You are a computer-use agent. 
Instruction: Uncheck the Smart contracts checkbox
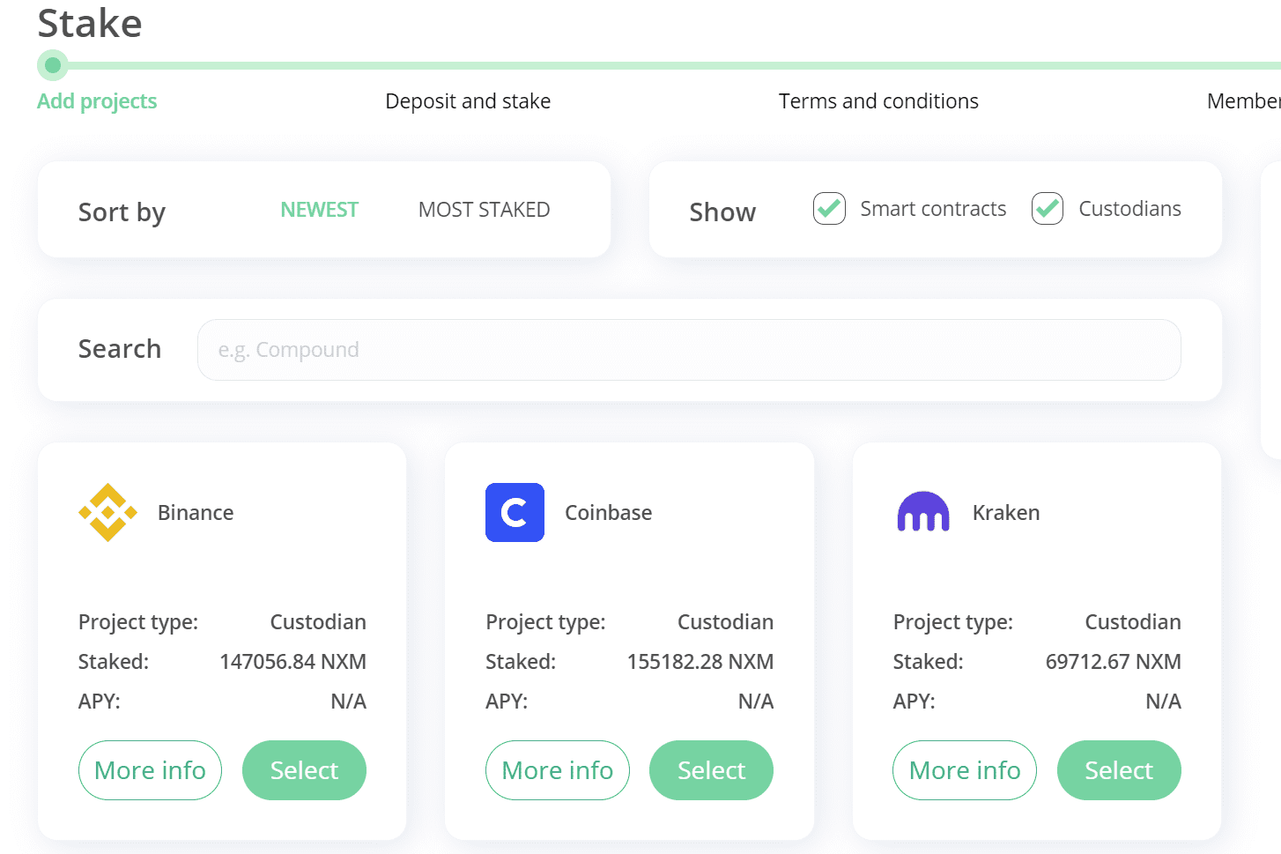(829, 209)
